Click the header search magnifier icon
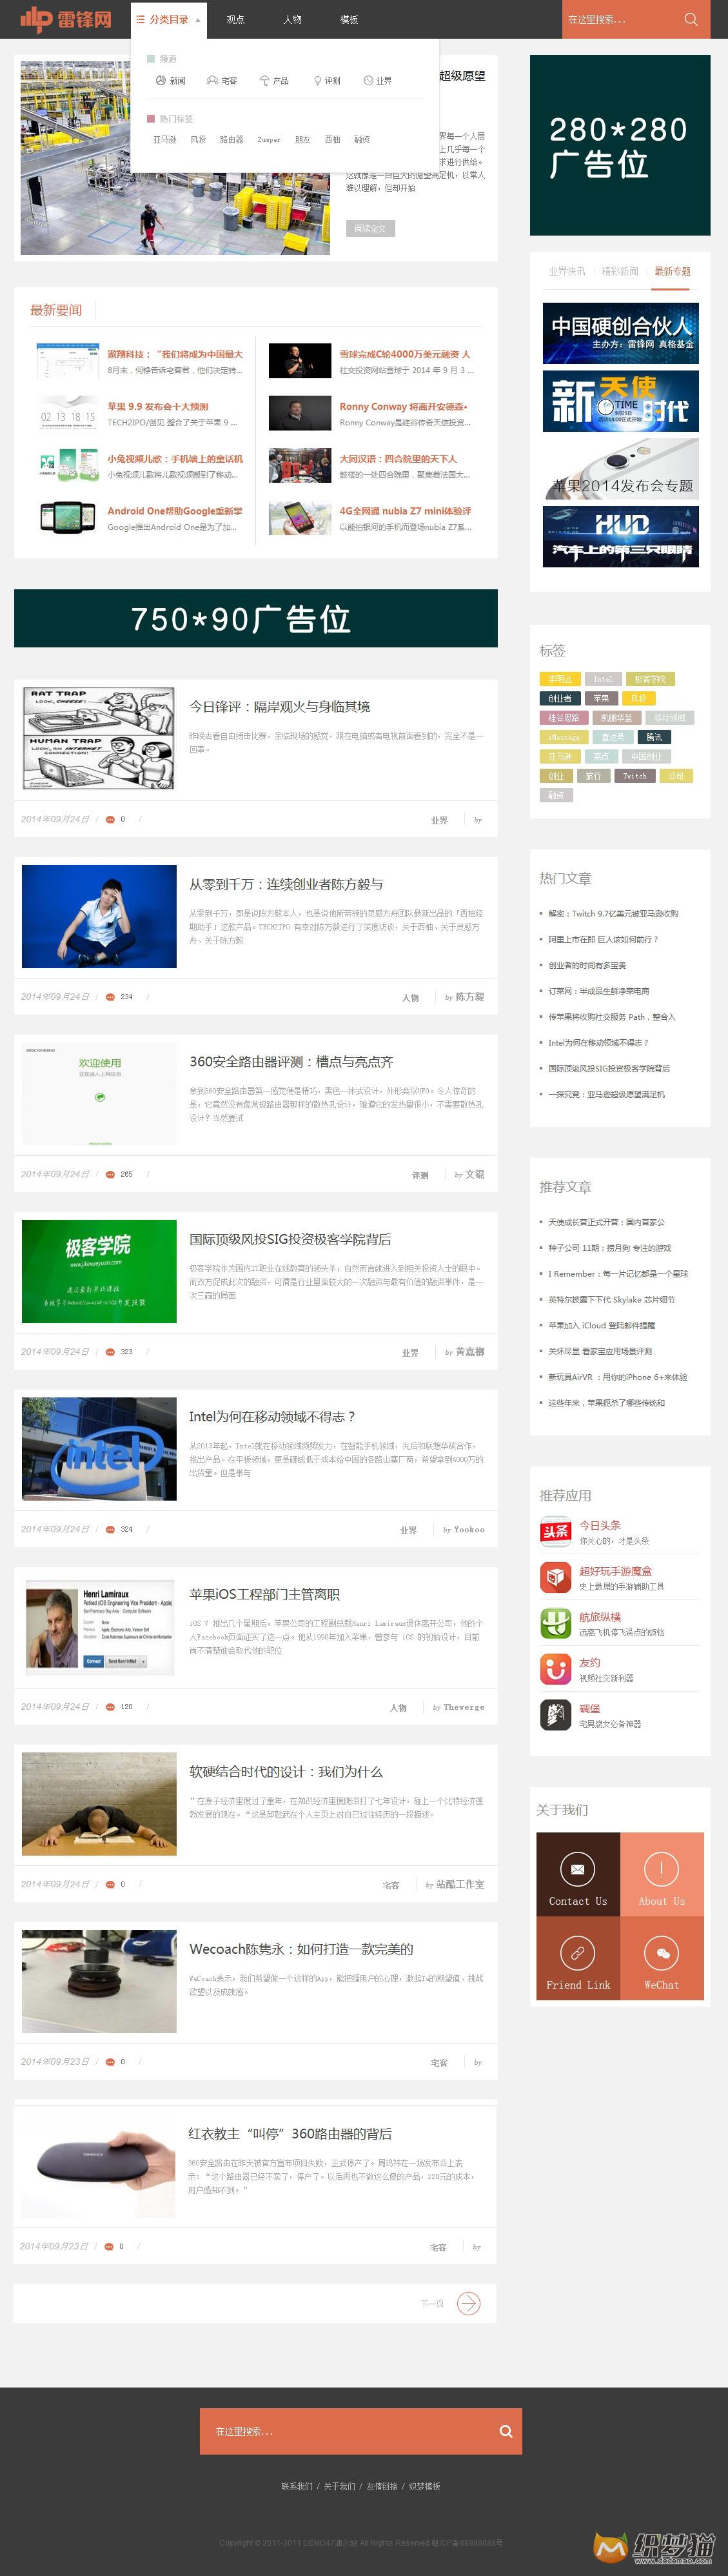This screenshot has height=2576, width=728. [690, 19]
